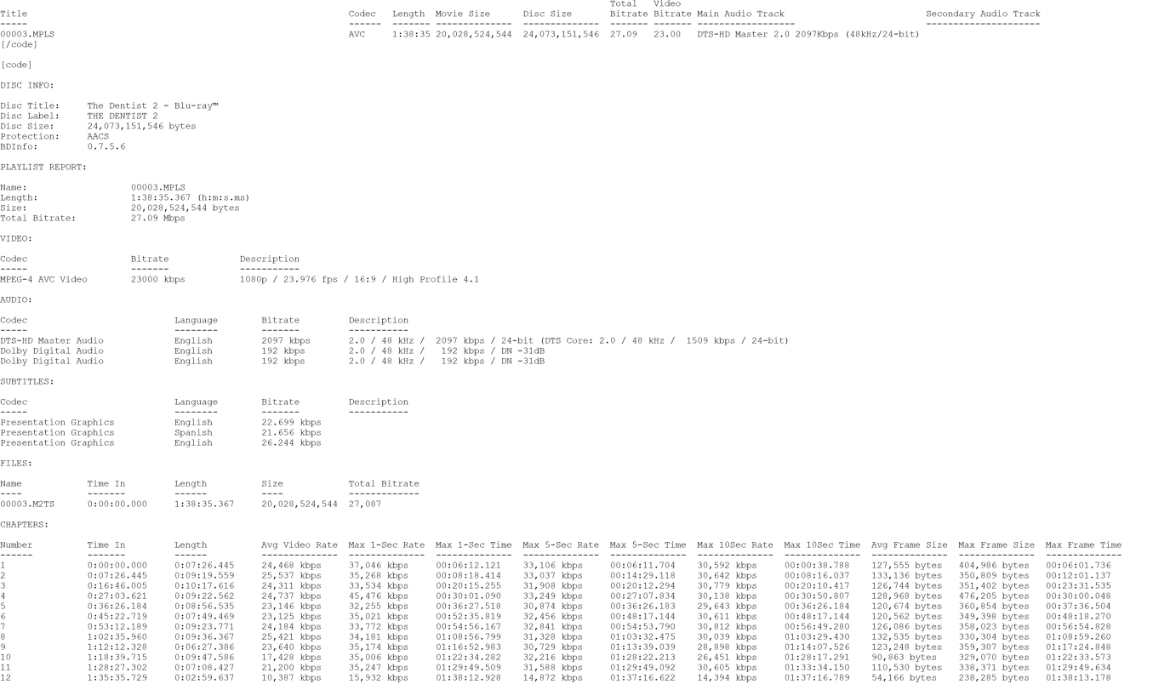1153x690 pixels.
Task: Click the 1080p / 23.976 fps video description
Action: pyautogui.click(x=359, y=280)
